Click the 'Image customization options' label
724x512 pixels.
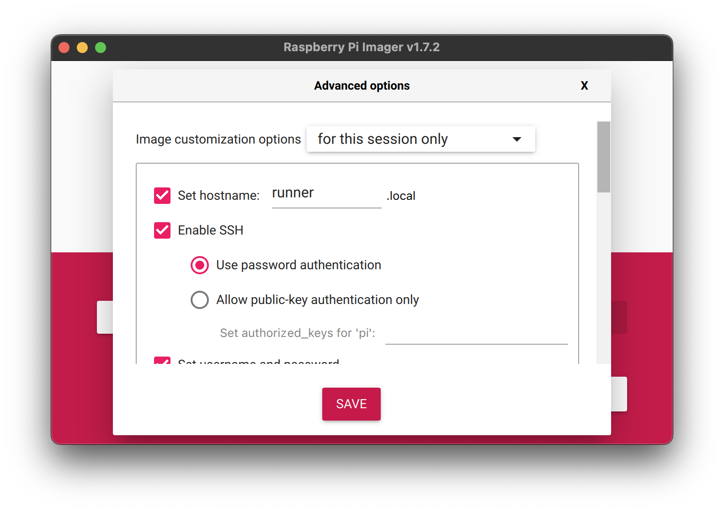pos(218,139)
